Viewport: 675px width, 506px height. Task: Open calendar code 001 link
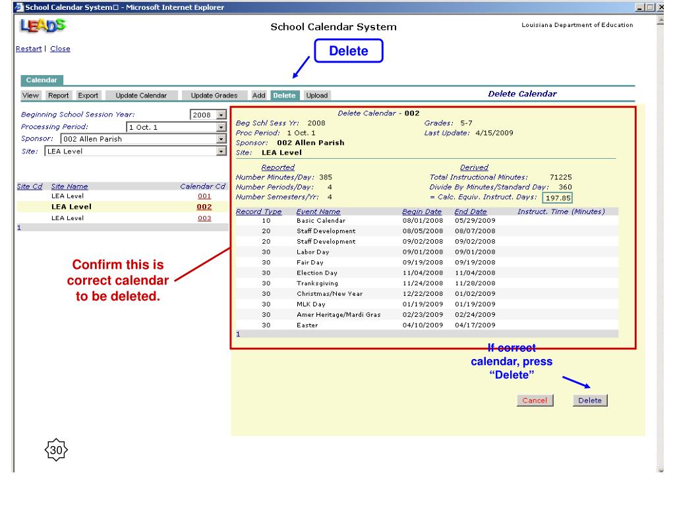(x=204, y=196)
